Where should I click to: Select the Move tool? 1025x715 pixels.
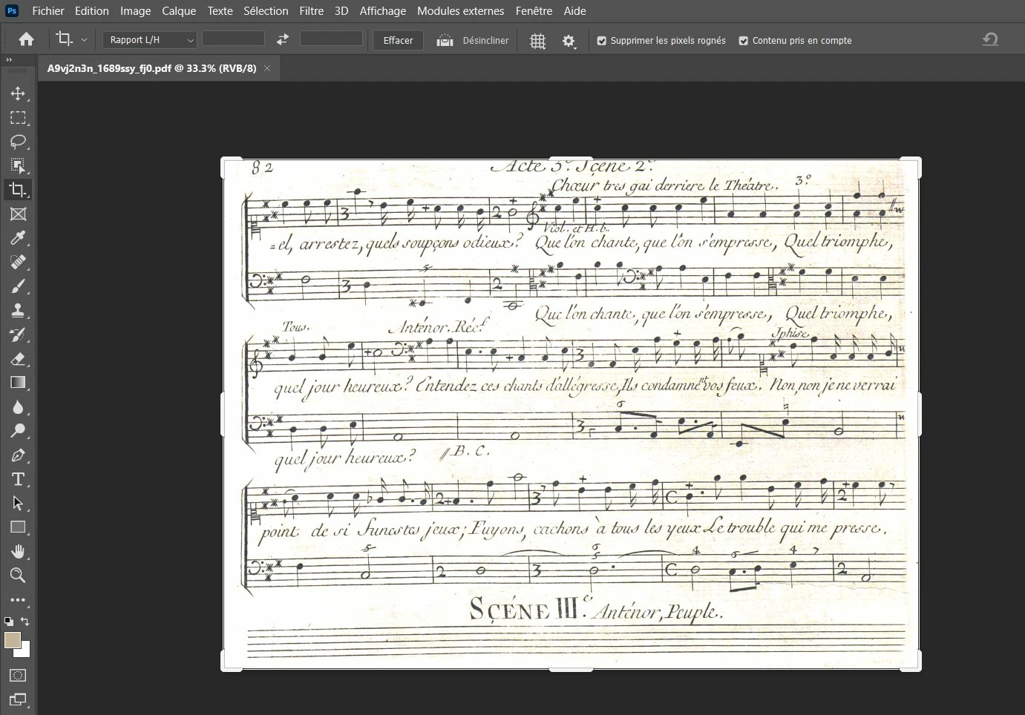pos(18,93)
